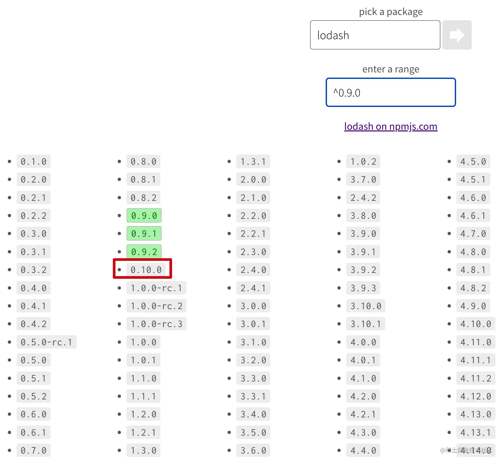Select highlighted version 0.9.1
Image resolution: width=504 pixels, height=465 pixels.
click(x=144, y=233)
